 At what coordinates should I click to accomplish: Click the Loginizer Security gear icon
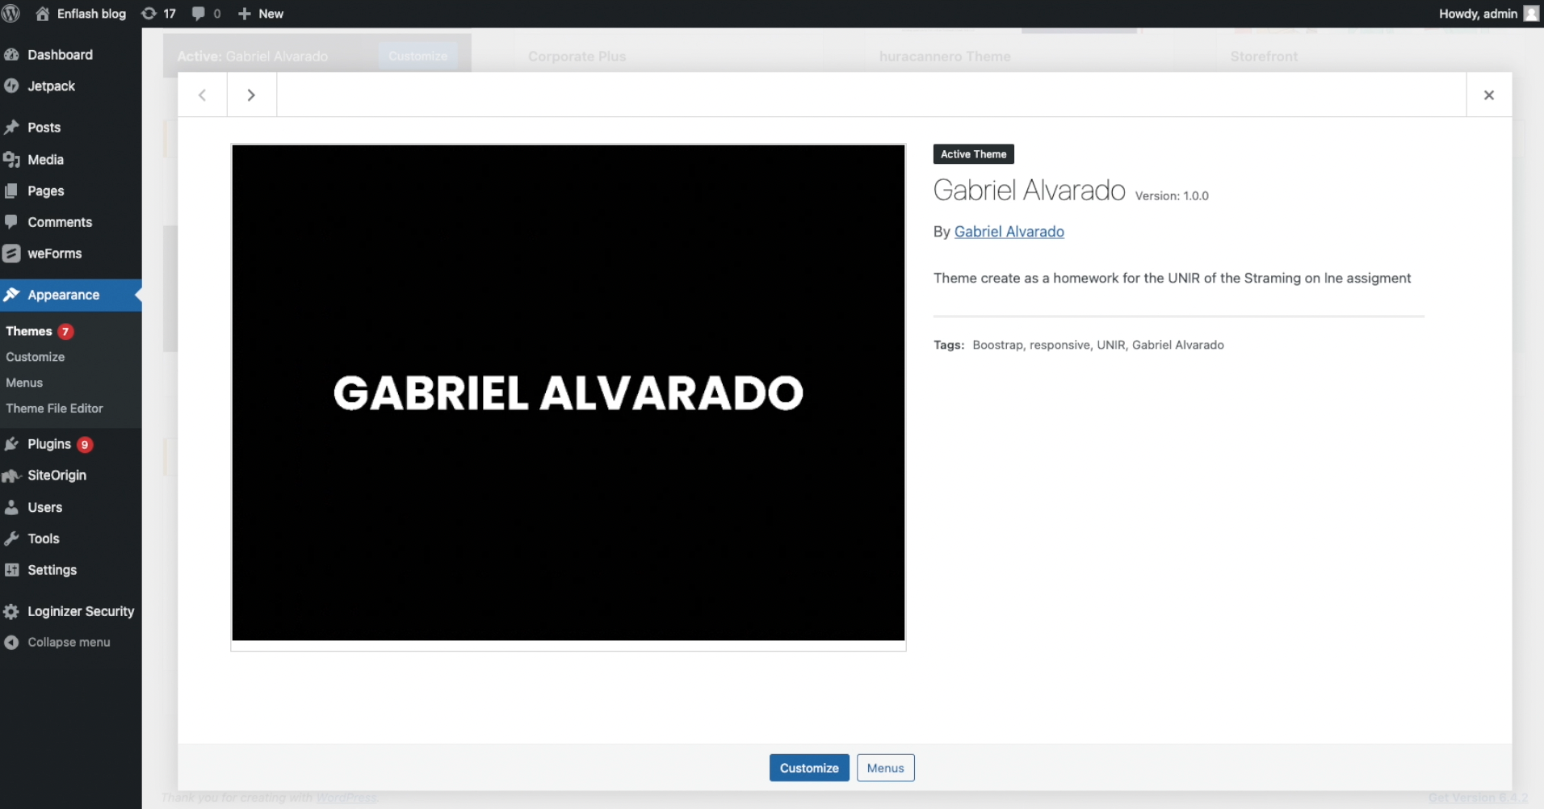[x=11, y=612]
